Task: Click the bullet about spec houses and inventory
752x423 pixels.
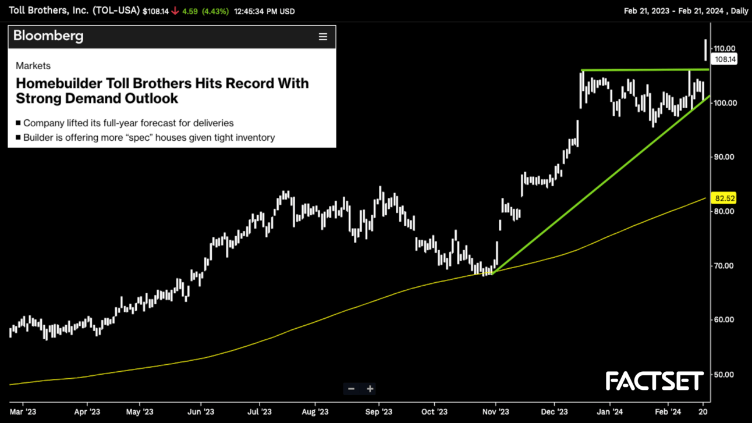Action: (146, 138)
